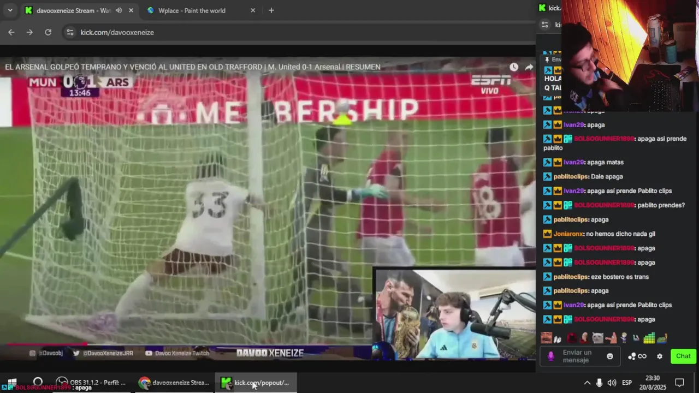The height and width of the screenshot is (393, 699).
Task: Click the chat panel menu icon next to Kick logo
Action: pos(544,25)
